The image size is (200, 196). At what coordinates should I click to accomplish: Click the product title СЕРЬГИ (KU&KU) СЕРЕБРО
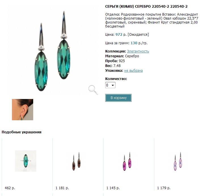coord(128,7)
